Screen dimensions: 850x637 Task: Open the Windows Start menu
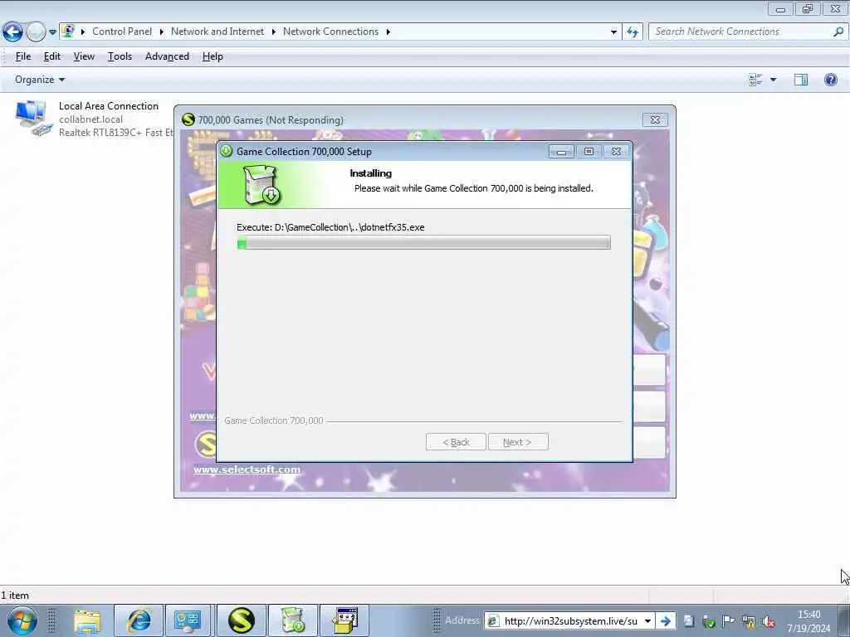[22, 620]
